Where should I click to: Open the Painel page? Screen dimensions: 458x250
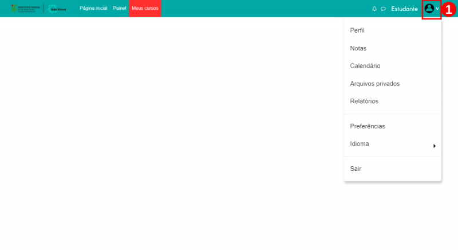(x=120, y=8)
